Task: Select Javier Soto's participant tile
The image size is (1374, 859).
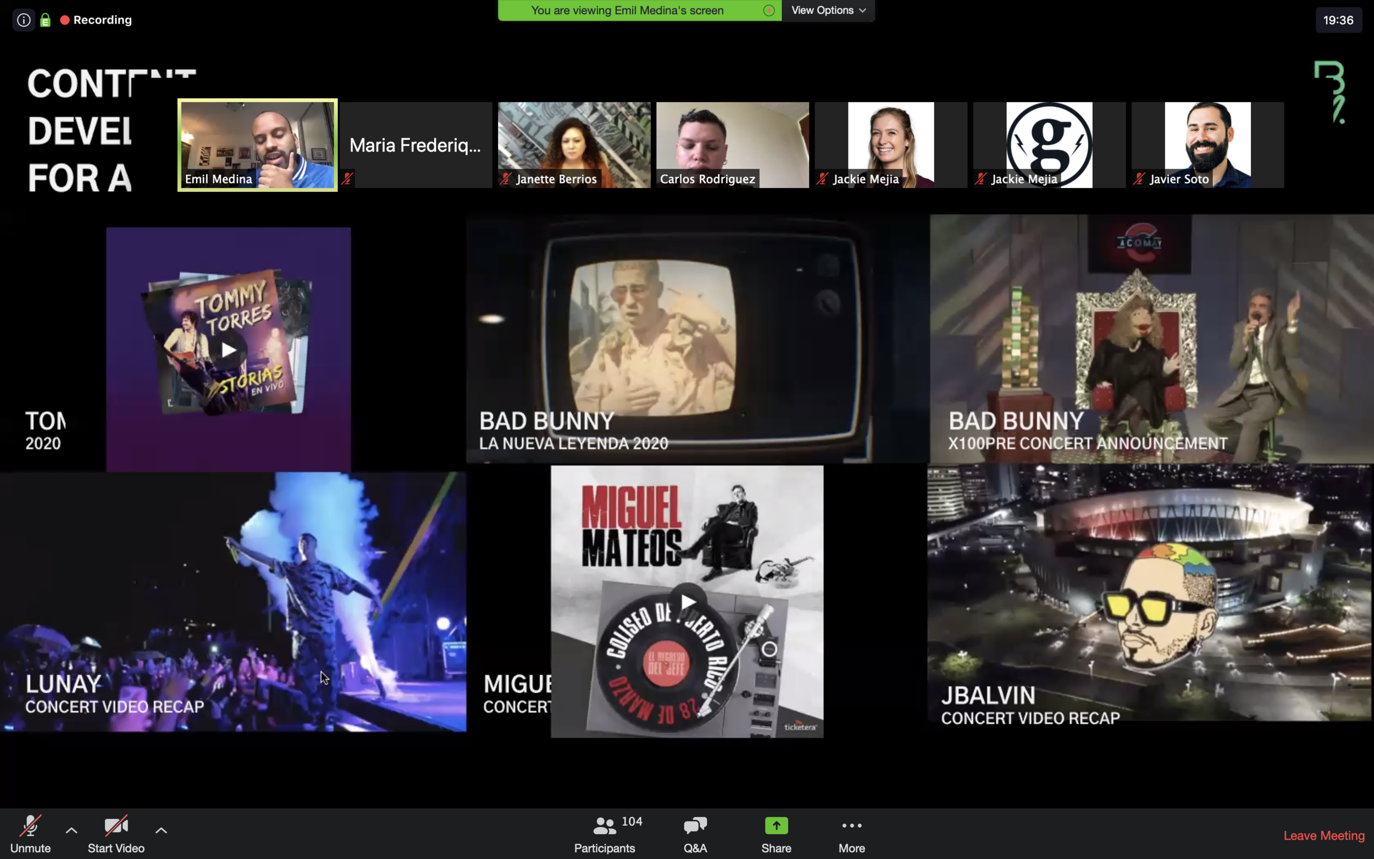Action: (1207, 145)
